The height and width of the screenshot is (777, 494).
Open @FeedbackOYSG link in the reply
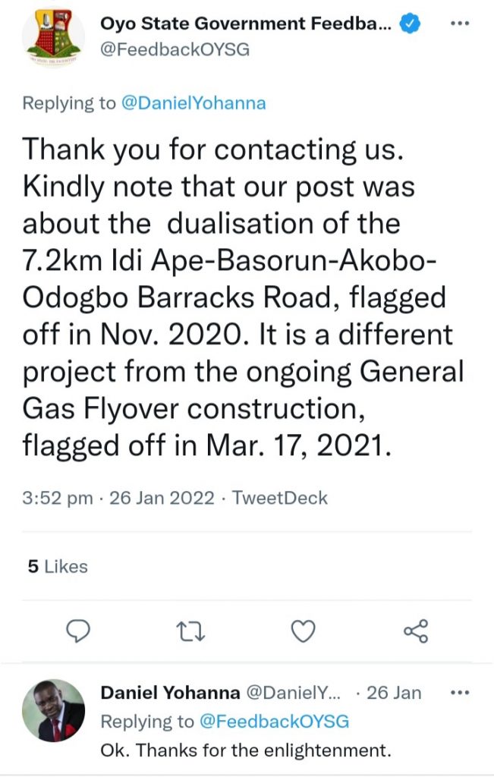point(274,722)
